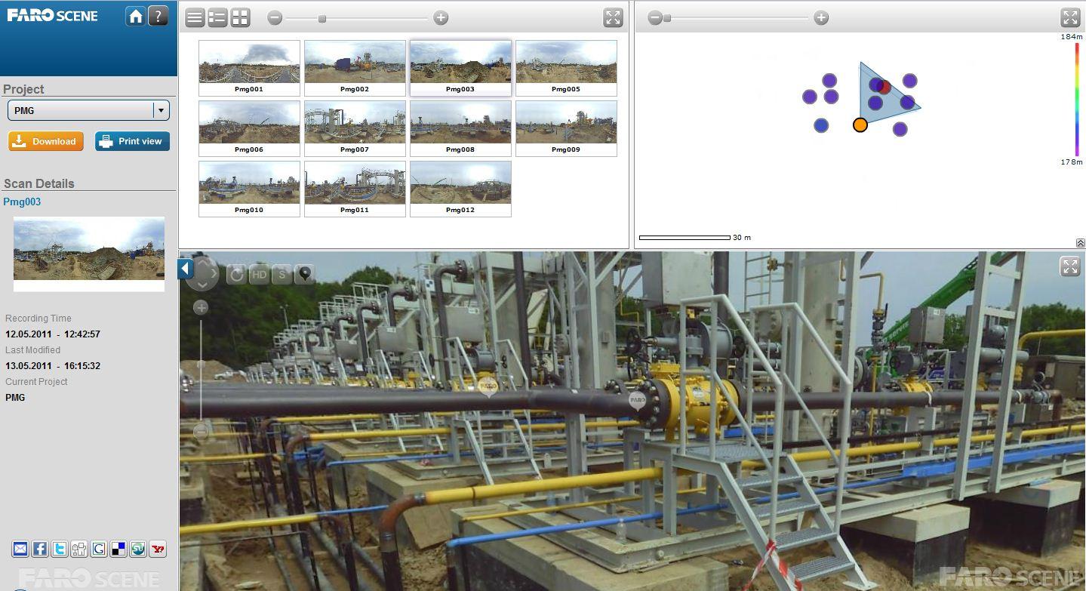Viewport: 1086px width, 591px height.
Task: Click the panorama vertical zoom slider handle
Action: coord(201,365)
